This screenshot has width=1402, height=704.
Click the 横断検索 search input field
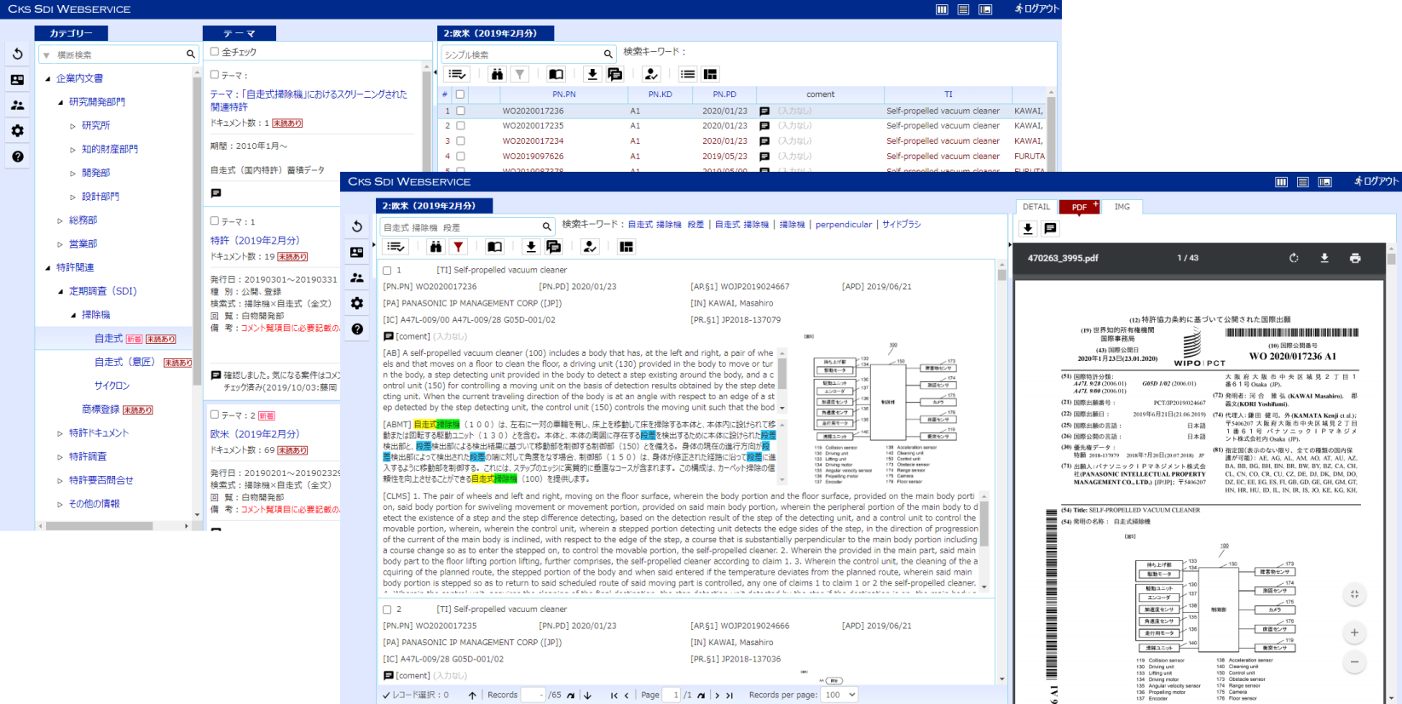pyautogui.click(x=118, y=54)
